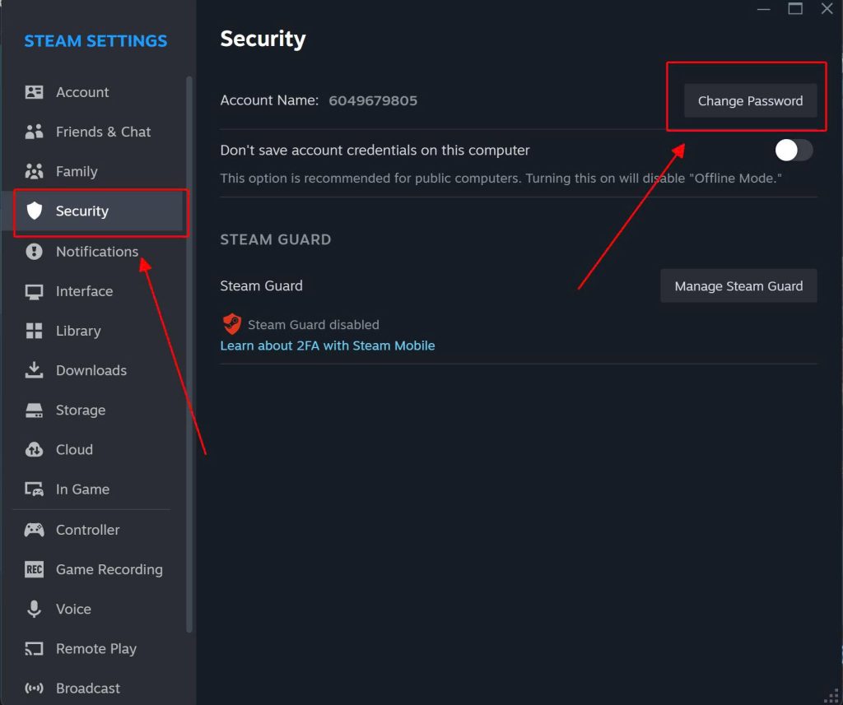
Task: Click the Broadcast signal icon
Action: 34,689
